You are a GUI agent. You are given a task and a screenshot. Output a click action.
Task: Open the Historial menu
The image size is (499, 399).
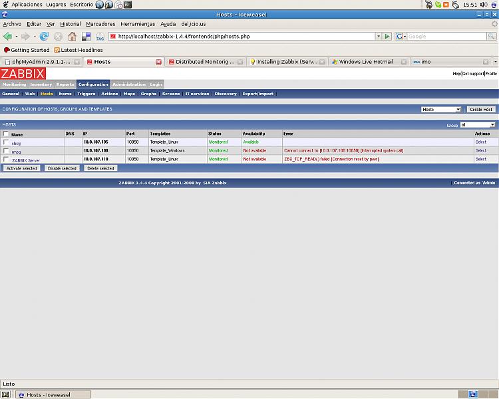tap(71, 24)
